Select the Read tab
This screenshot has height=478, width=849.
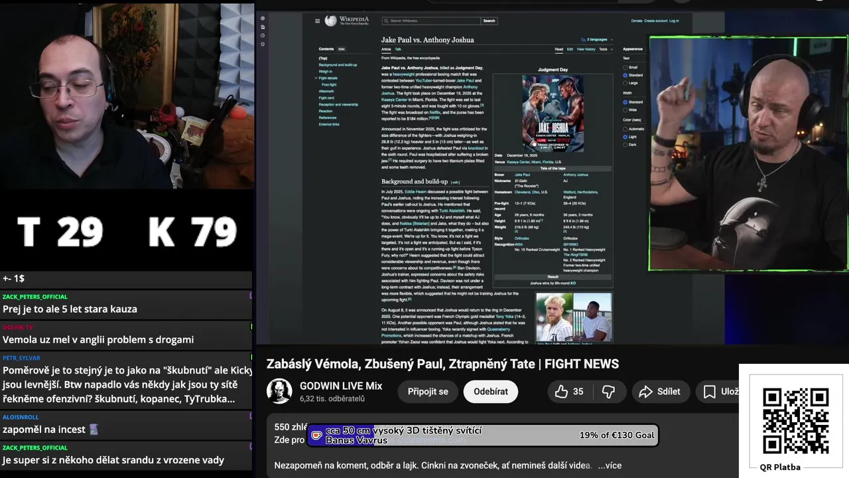click(558, 49)
